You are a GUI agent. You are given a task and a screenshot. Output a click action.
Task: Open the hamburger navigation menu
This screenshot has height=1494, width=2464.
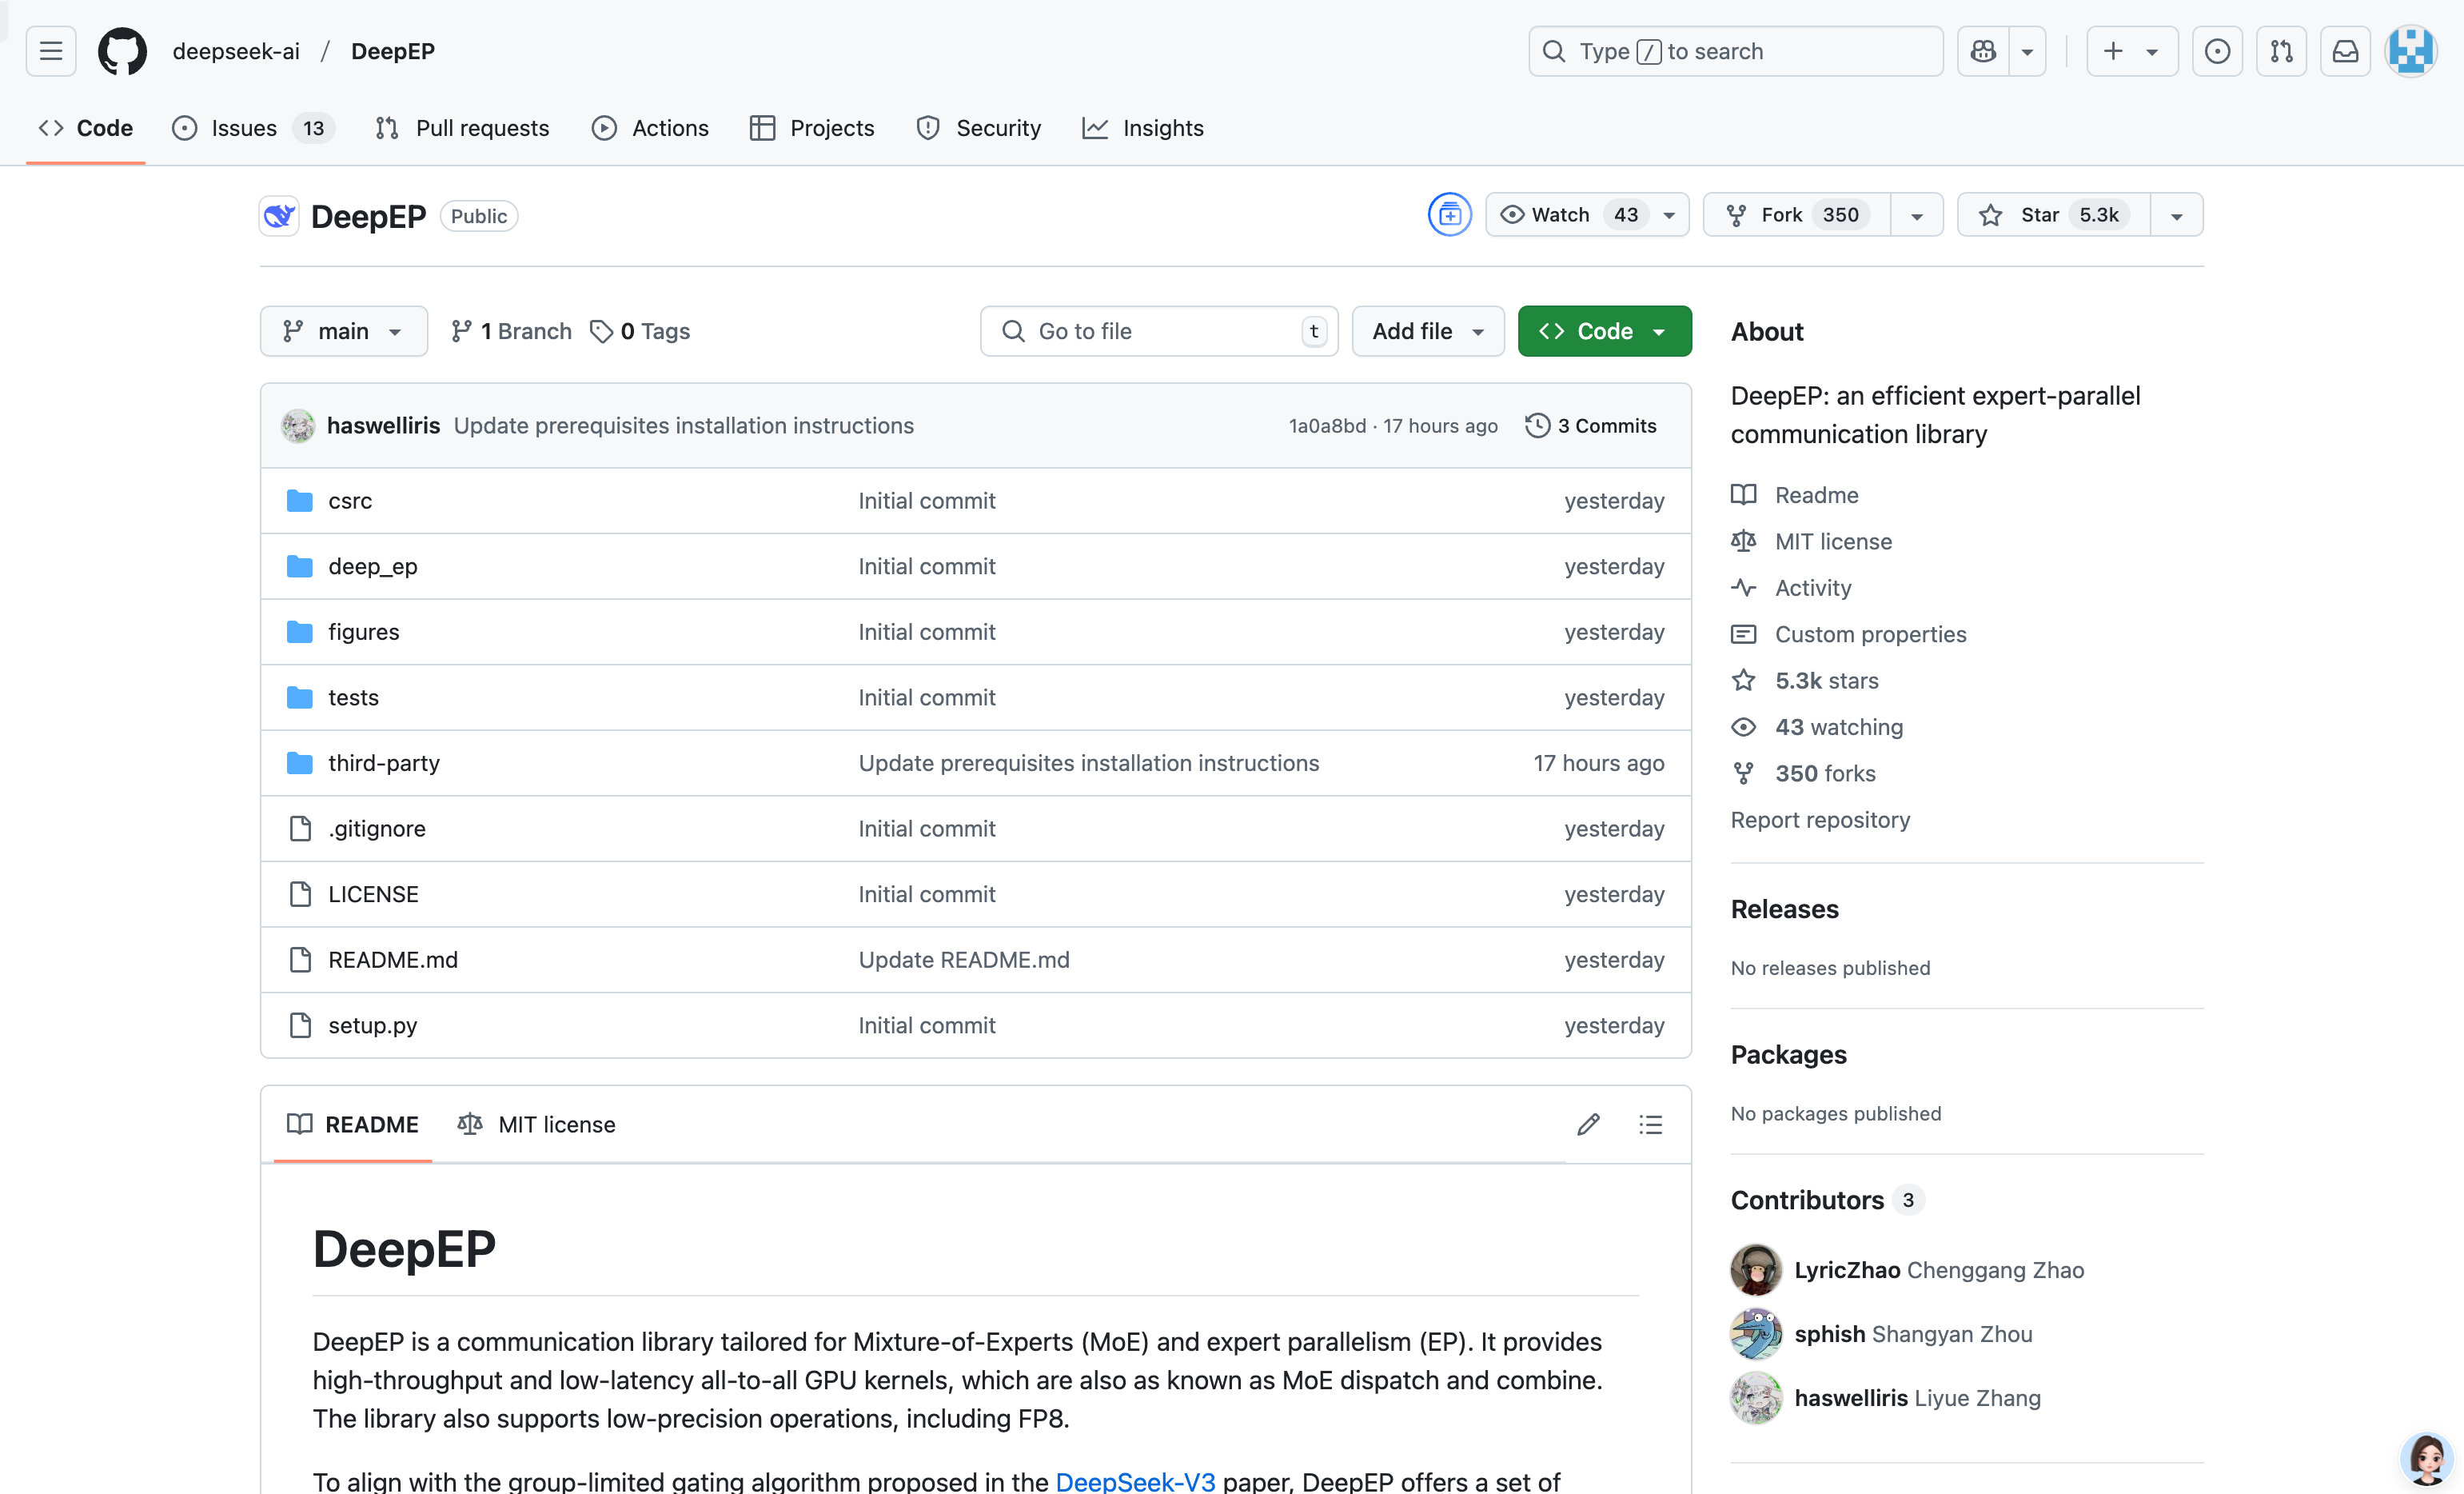(51, 51)
